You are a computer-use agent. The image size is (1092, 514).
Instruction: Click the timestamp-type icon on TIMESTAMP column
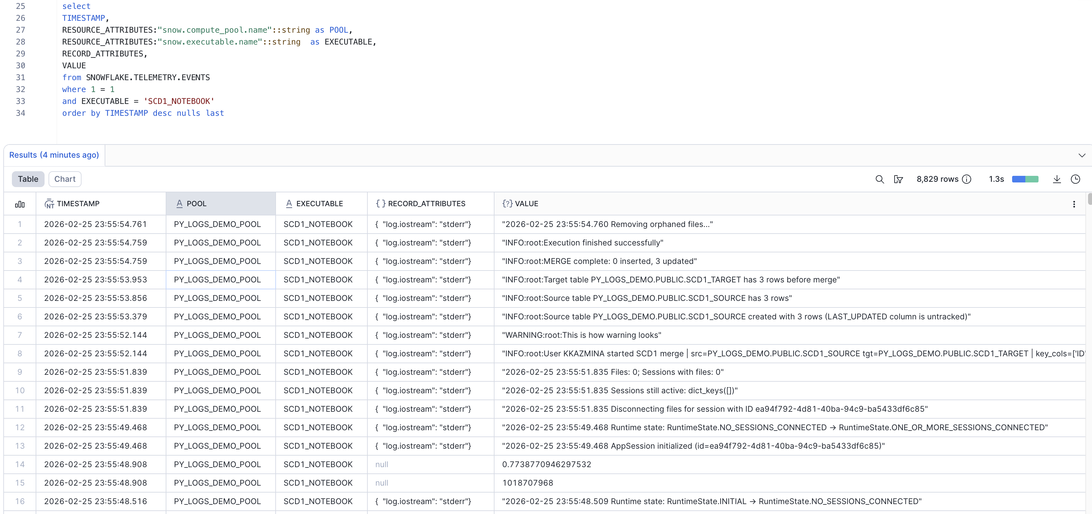point(50,204)
